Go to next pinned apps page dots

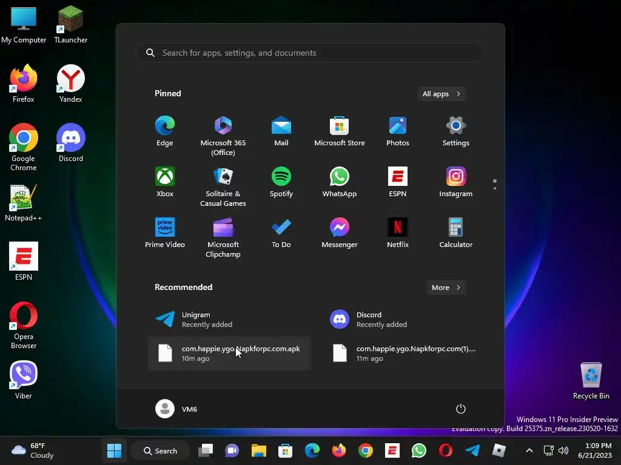495,188
